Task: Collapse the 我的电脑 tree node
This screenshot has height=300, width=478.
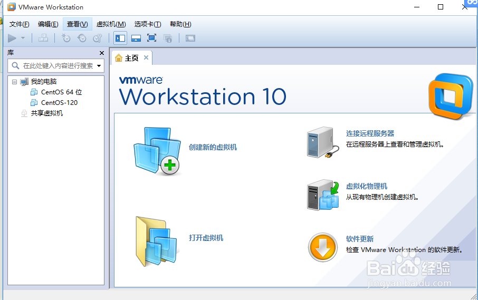Action: pyautogui.click(x=14, y=82)
